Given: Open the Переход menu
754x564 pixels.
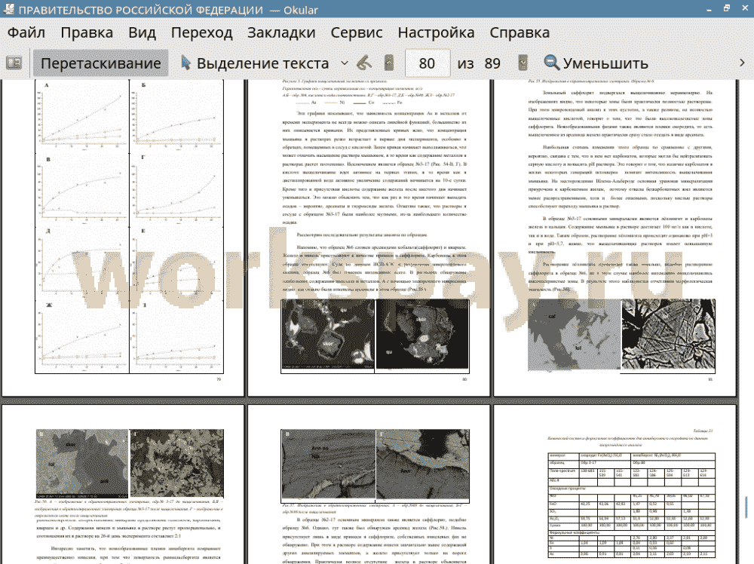Looking at the screenshot, I should coord(202,32).
